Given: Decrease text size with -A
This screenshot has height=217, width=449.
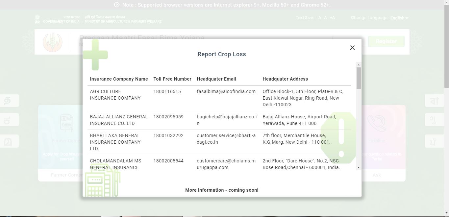Looking at the screenshot, I should click(x=318, y=18).
